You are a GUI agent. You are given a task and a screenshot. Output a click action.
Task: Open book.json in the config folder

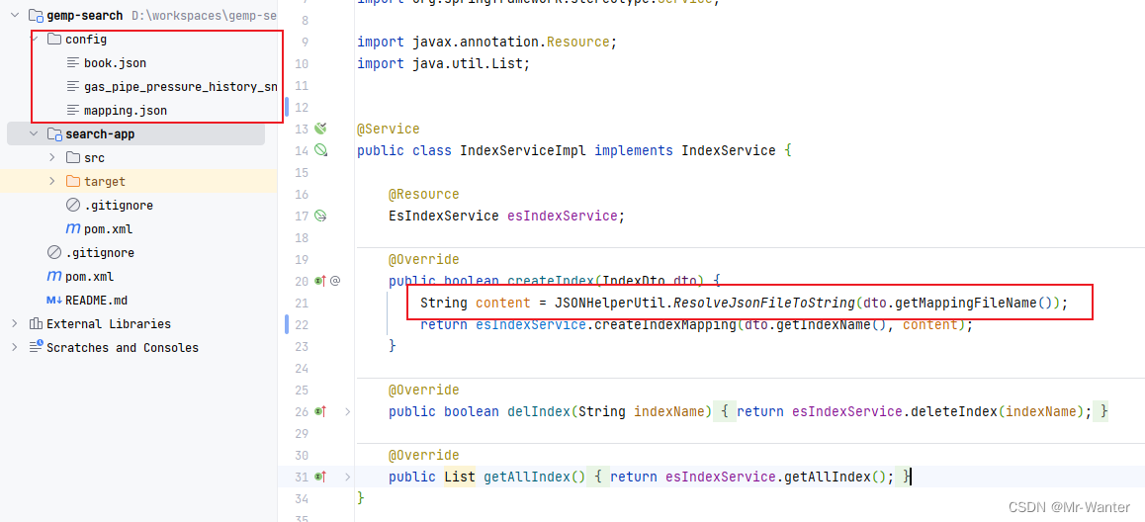(x=115, y=63)
